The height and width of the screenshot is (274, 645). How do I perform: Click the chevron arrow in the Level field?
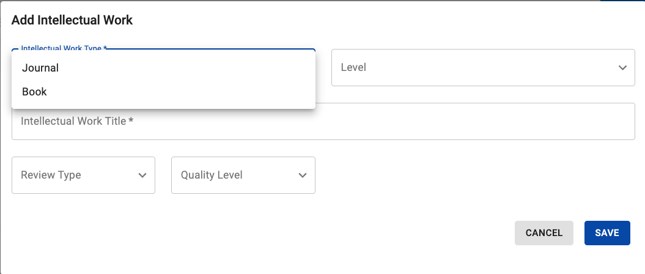622,67
